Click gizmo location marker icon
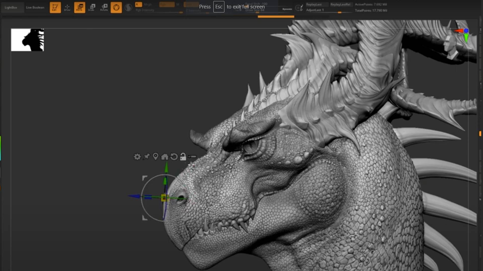Viewport: 483px width, 271px height. pyautogui.click(x=155, y=157)
